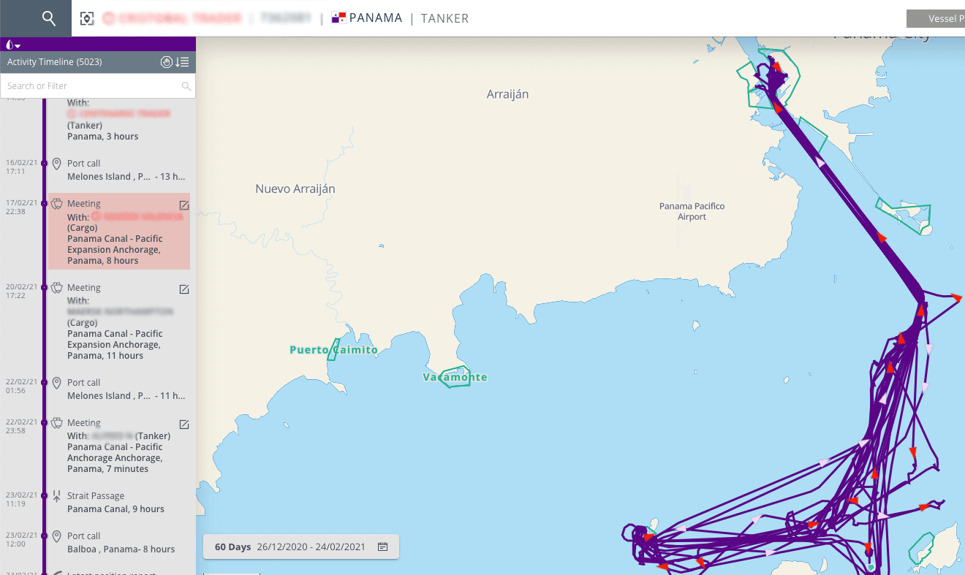Click the Vacamonte port label on map
The height and width of the screenshot is (575, 965).
455,377
